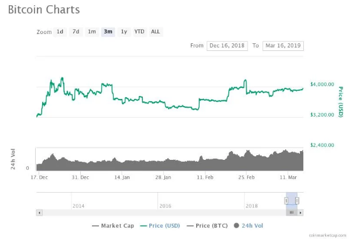The width and height of the screenshot is (356, 243).
Task: Click the 31. Dec date axis label
Action: 80,177
